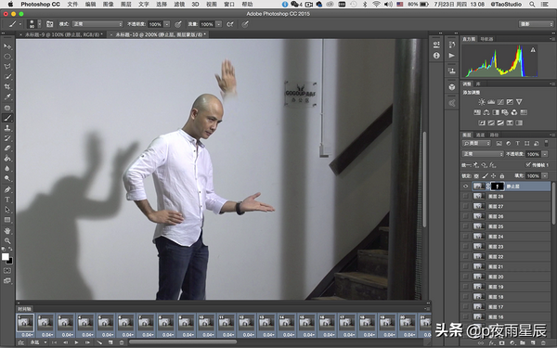
Task: Toggle visibility eye of 静止层 layer
Action: pyautogui.click(x=465, y=187)
